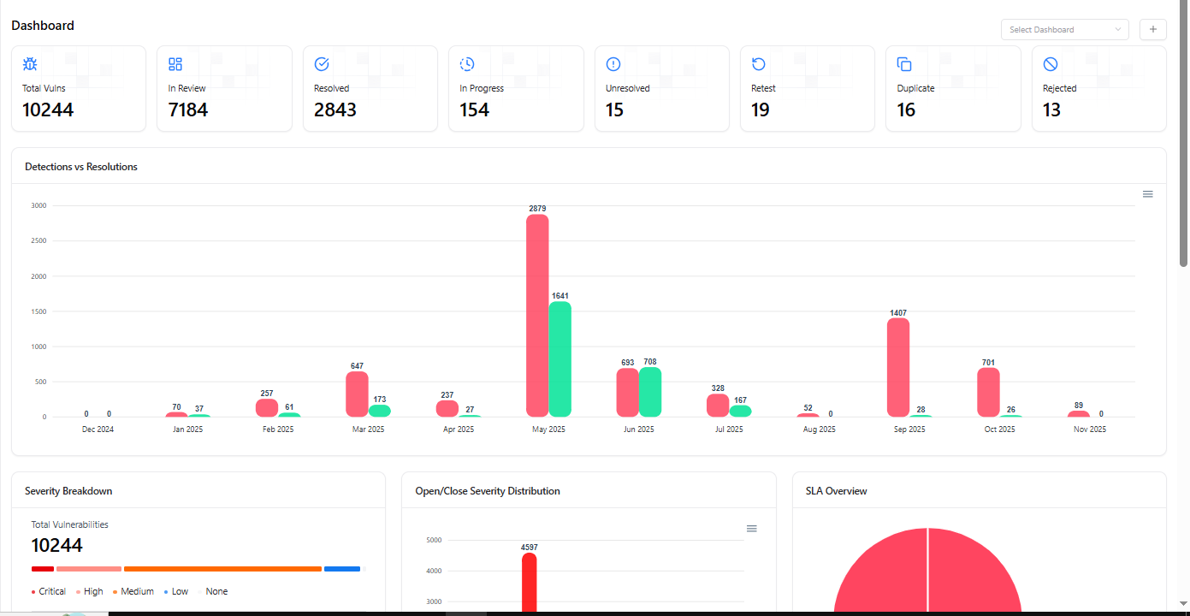Image resolution: width=1190 pixels, height=616 pixels.
Task: Click the In Progress clock icon
Action: point(467,64)
